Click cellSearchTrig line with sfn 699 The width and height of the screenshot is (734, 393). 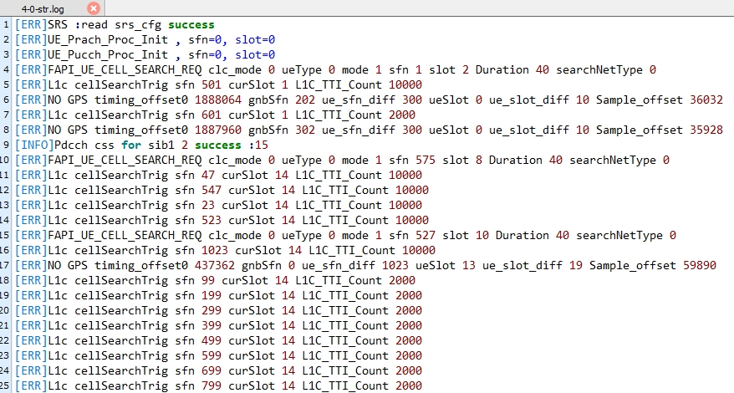pyautogui.click(x=218, y=370)
